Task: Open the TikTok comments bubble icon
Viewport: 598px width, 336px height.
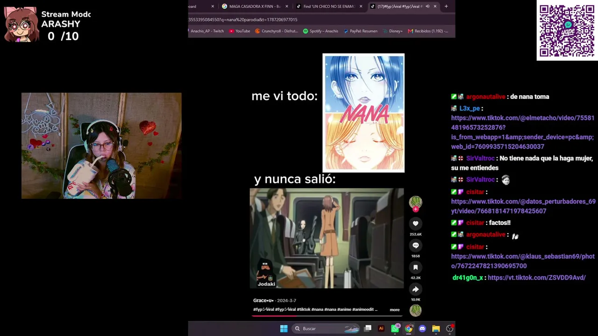Action: pyautogui.click(x=415, y=245)
